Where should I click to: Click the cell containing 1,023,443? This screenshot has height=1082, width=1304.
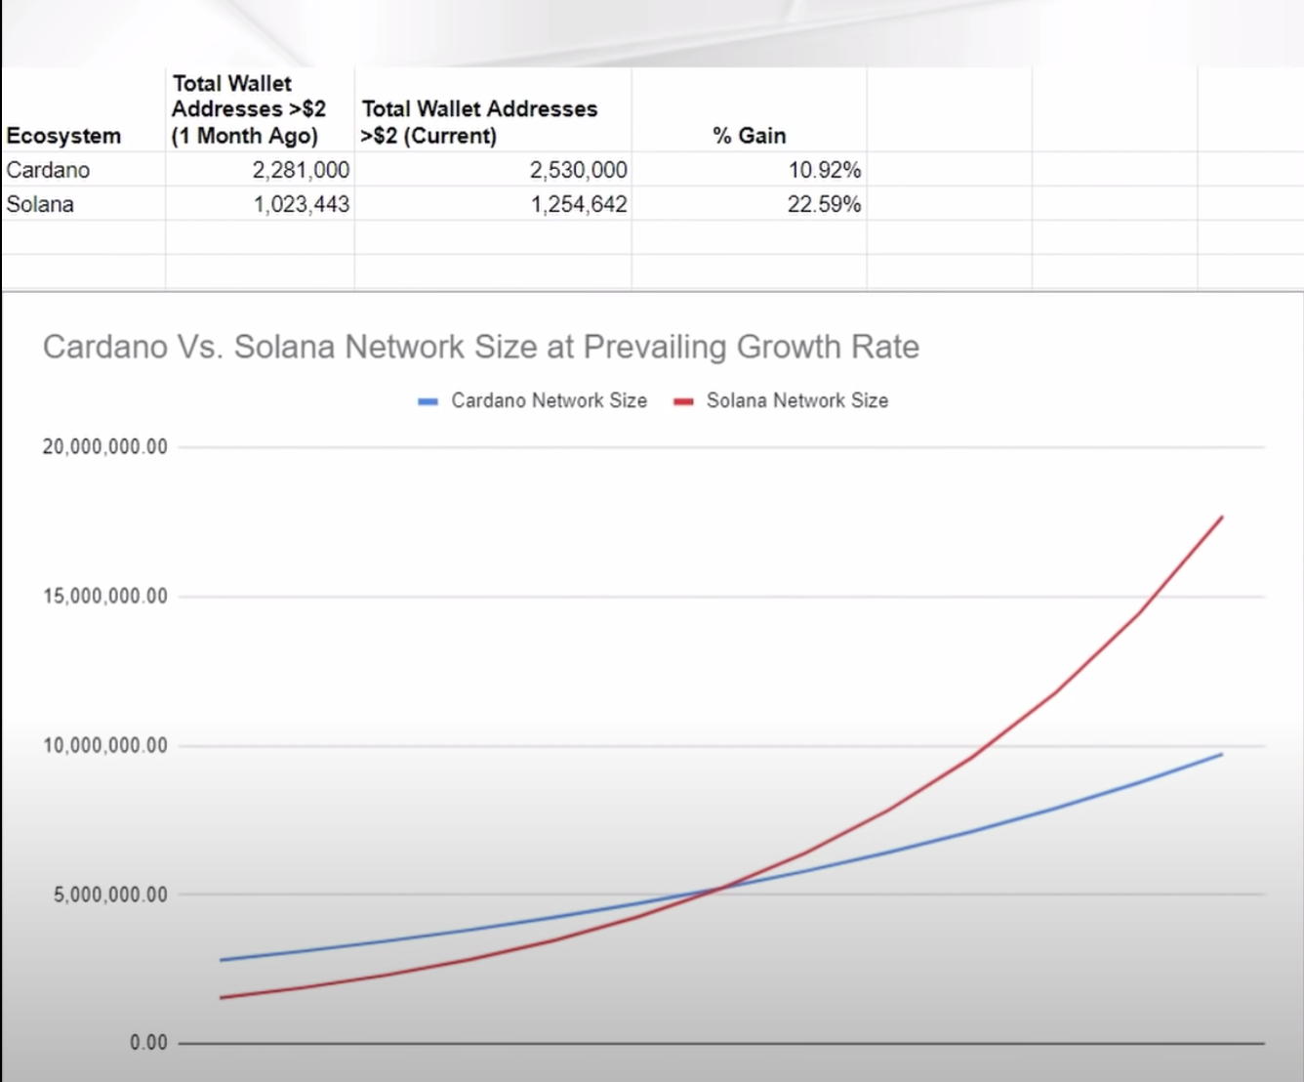point(260,203)
